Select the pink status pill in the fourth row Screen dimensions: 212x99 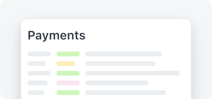point(68,83)
